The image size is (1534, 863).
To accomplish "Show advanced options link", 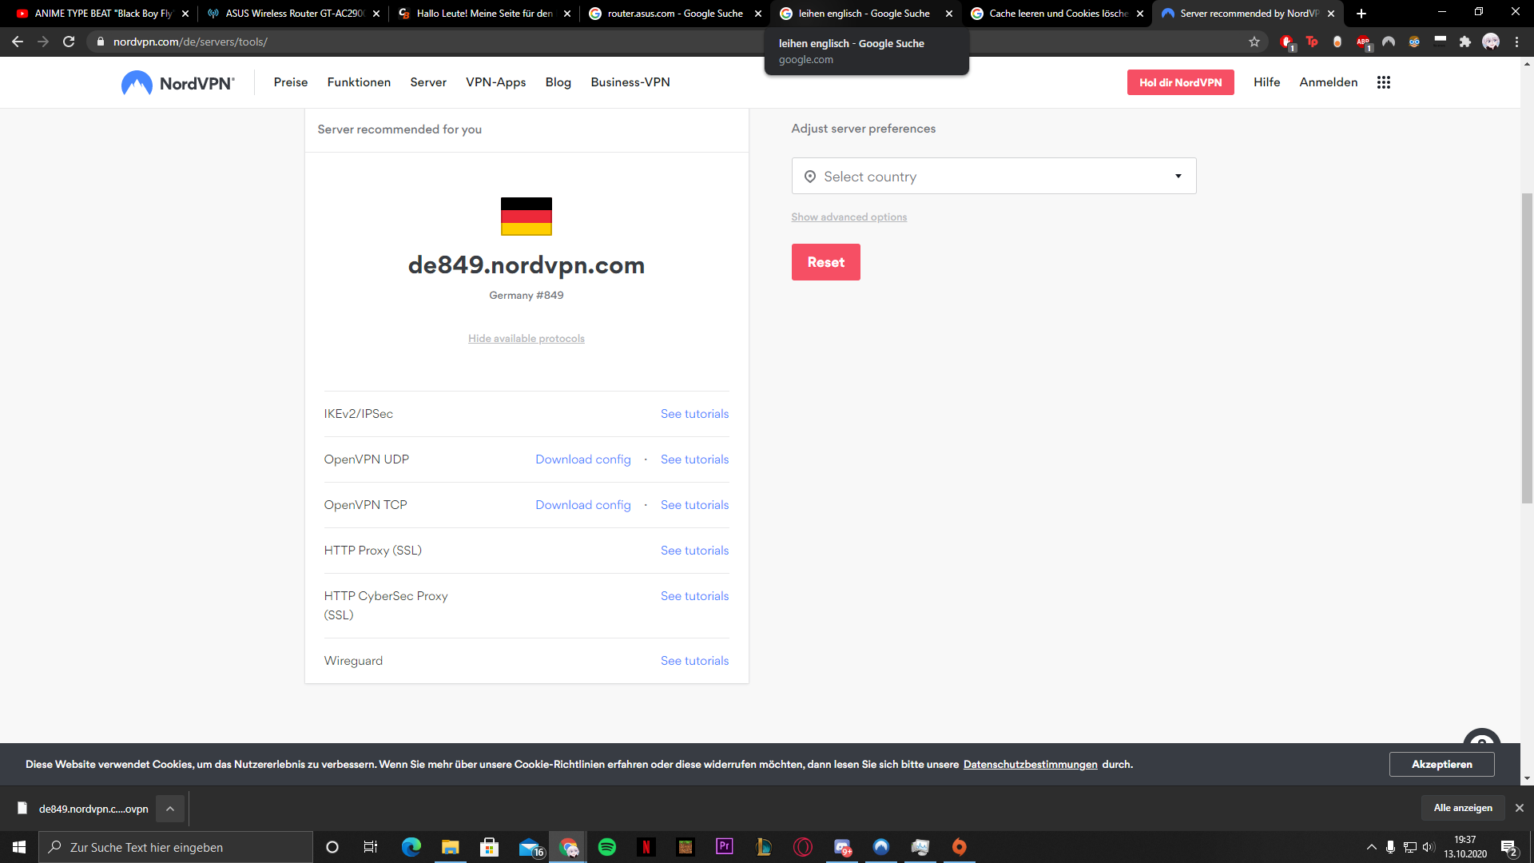I will pyautogui.click(x=848, y=217).
